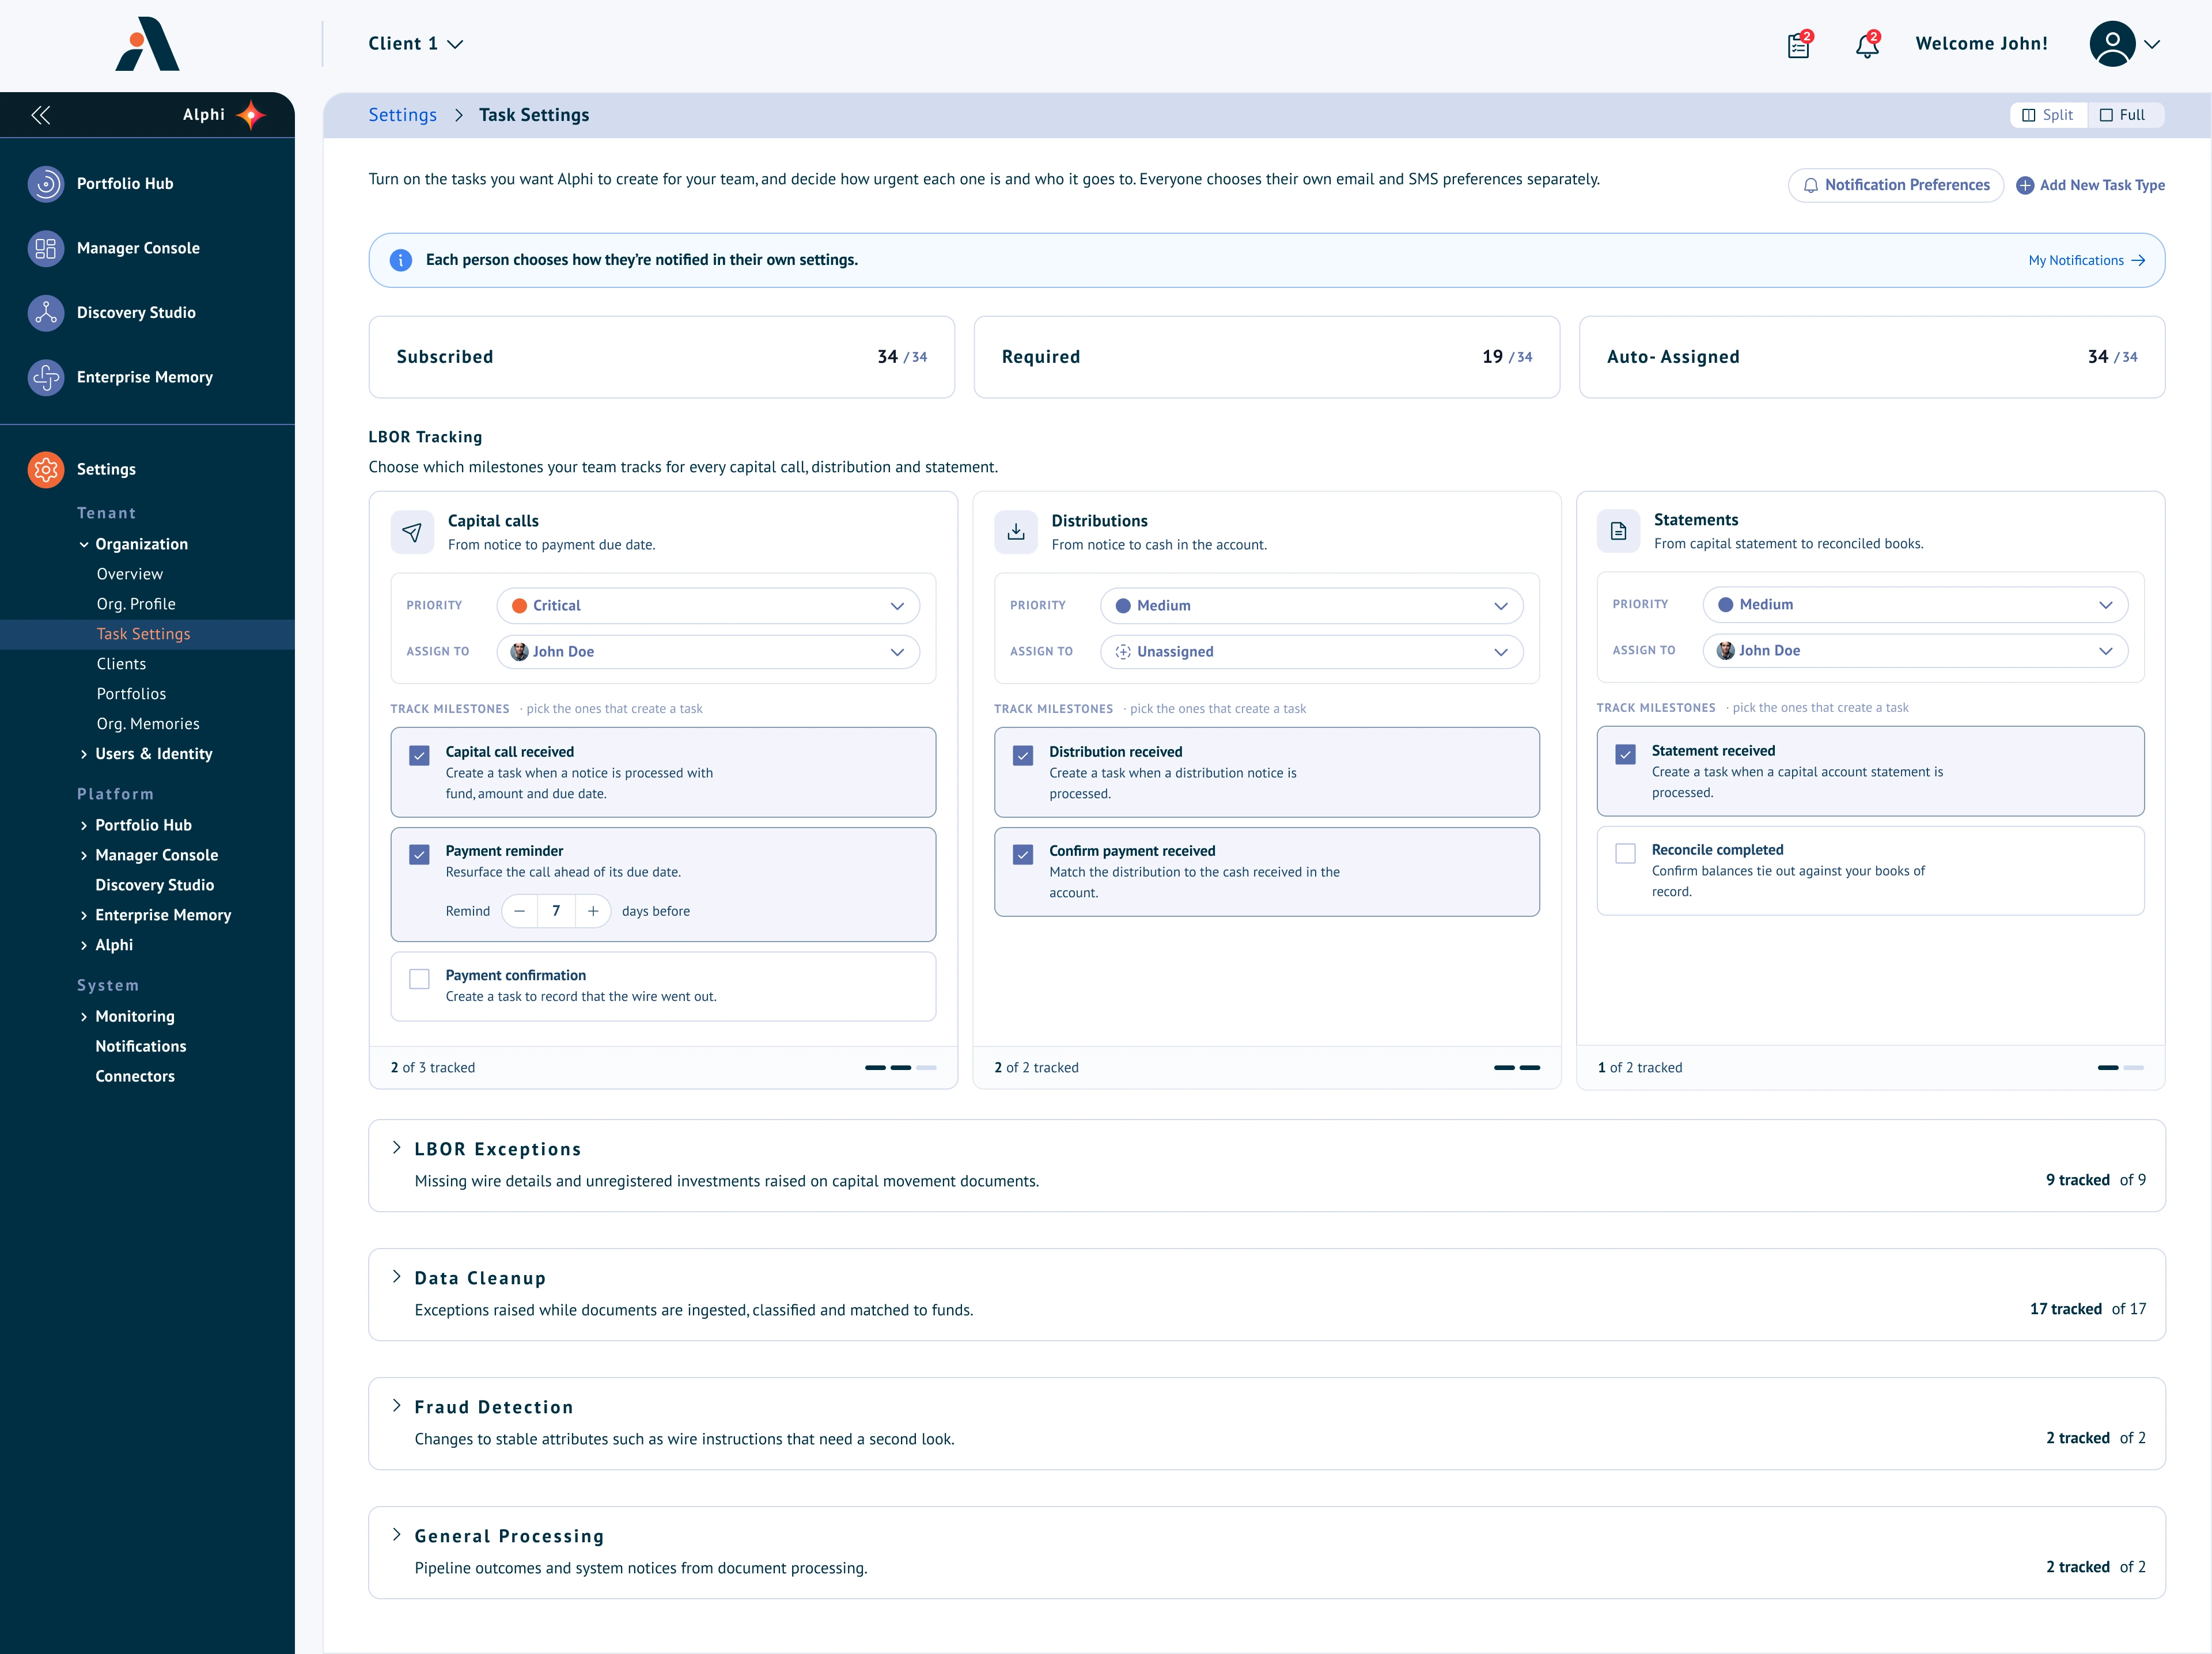Open Capital calls priority dropdown (Critical)
Screen dimensions: 2212x1654
pyautogui.click(x=708, y=606)
